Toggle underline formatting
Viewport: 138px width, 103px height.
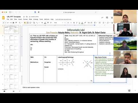pos(79,23)
